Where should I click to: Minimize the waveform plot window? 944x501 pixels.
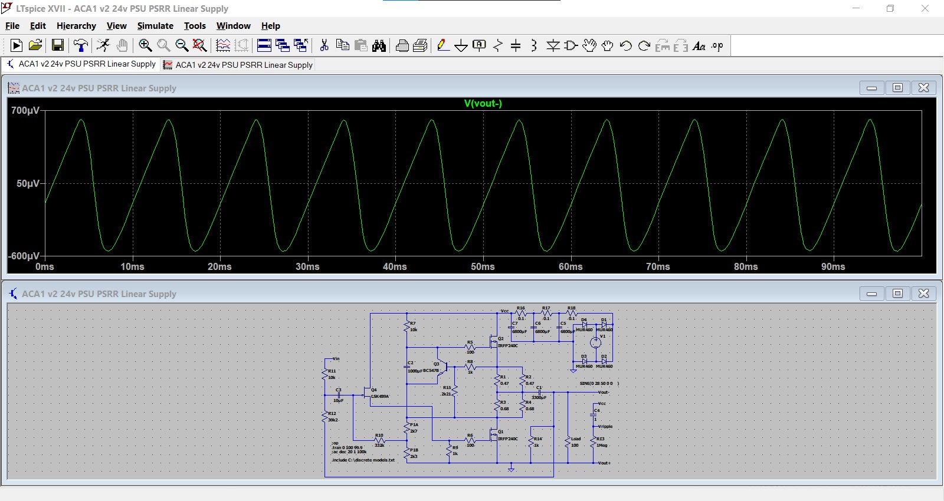(871, 88)
